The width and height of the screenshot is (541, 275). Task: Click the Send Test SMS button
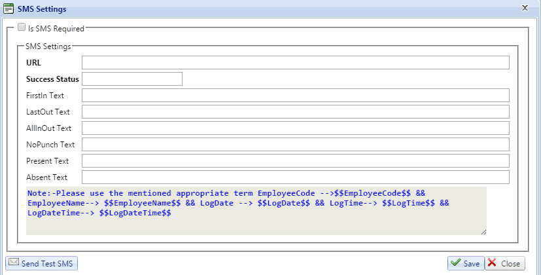click(x=41, y=263)
